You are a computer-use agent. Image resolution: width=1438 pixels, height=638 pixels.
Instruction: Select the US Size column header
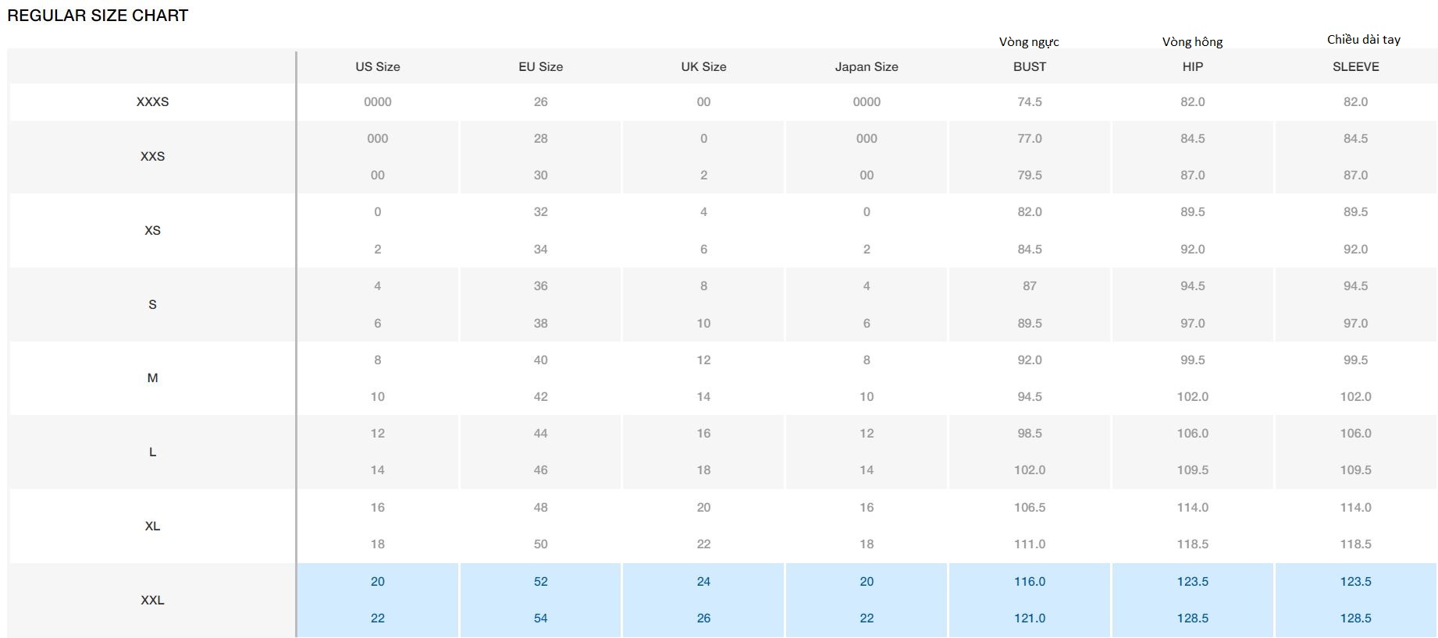(378, 67)
